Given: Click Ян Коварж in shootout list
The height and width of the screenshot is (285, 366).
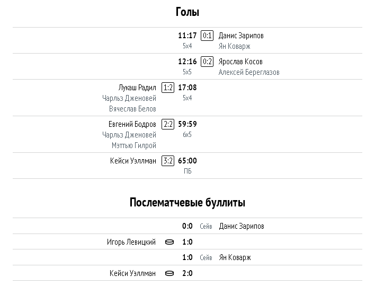Looking at the screenshot, I should 235,257.
